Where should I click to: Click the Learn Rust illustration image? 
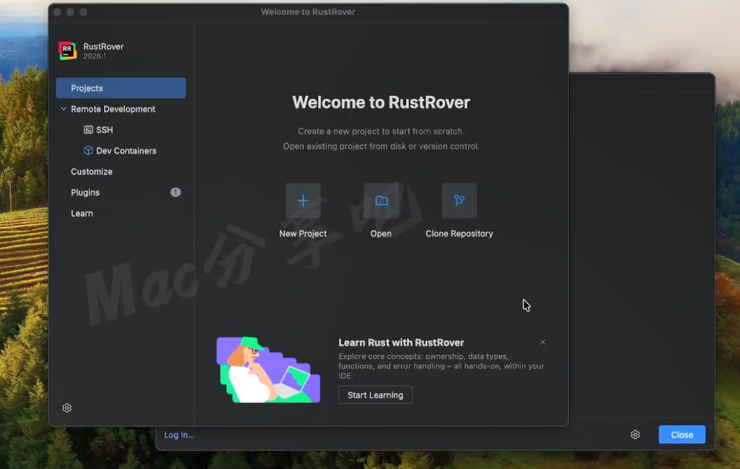pos(268,370)
